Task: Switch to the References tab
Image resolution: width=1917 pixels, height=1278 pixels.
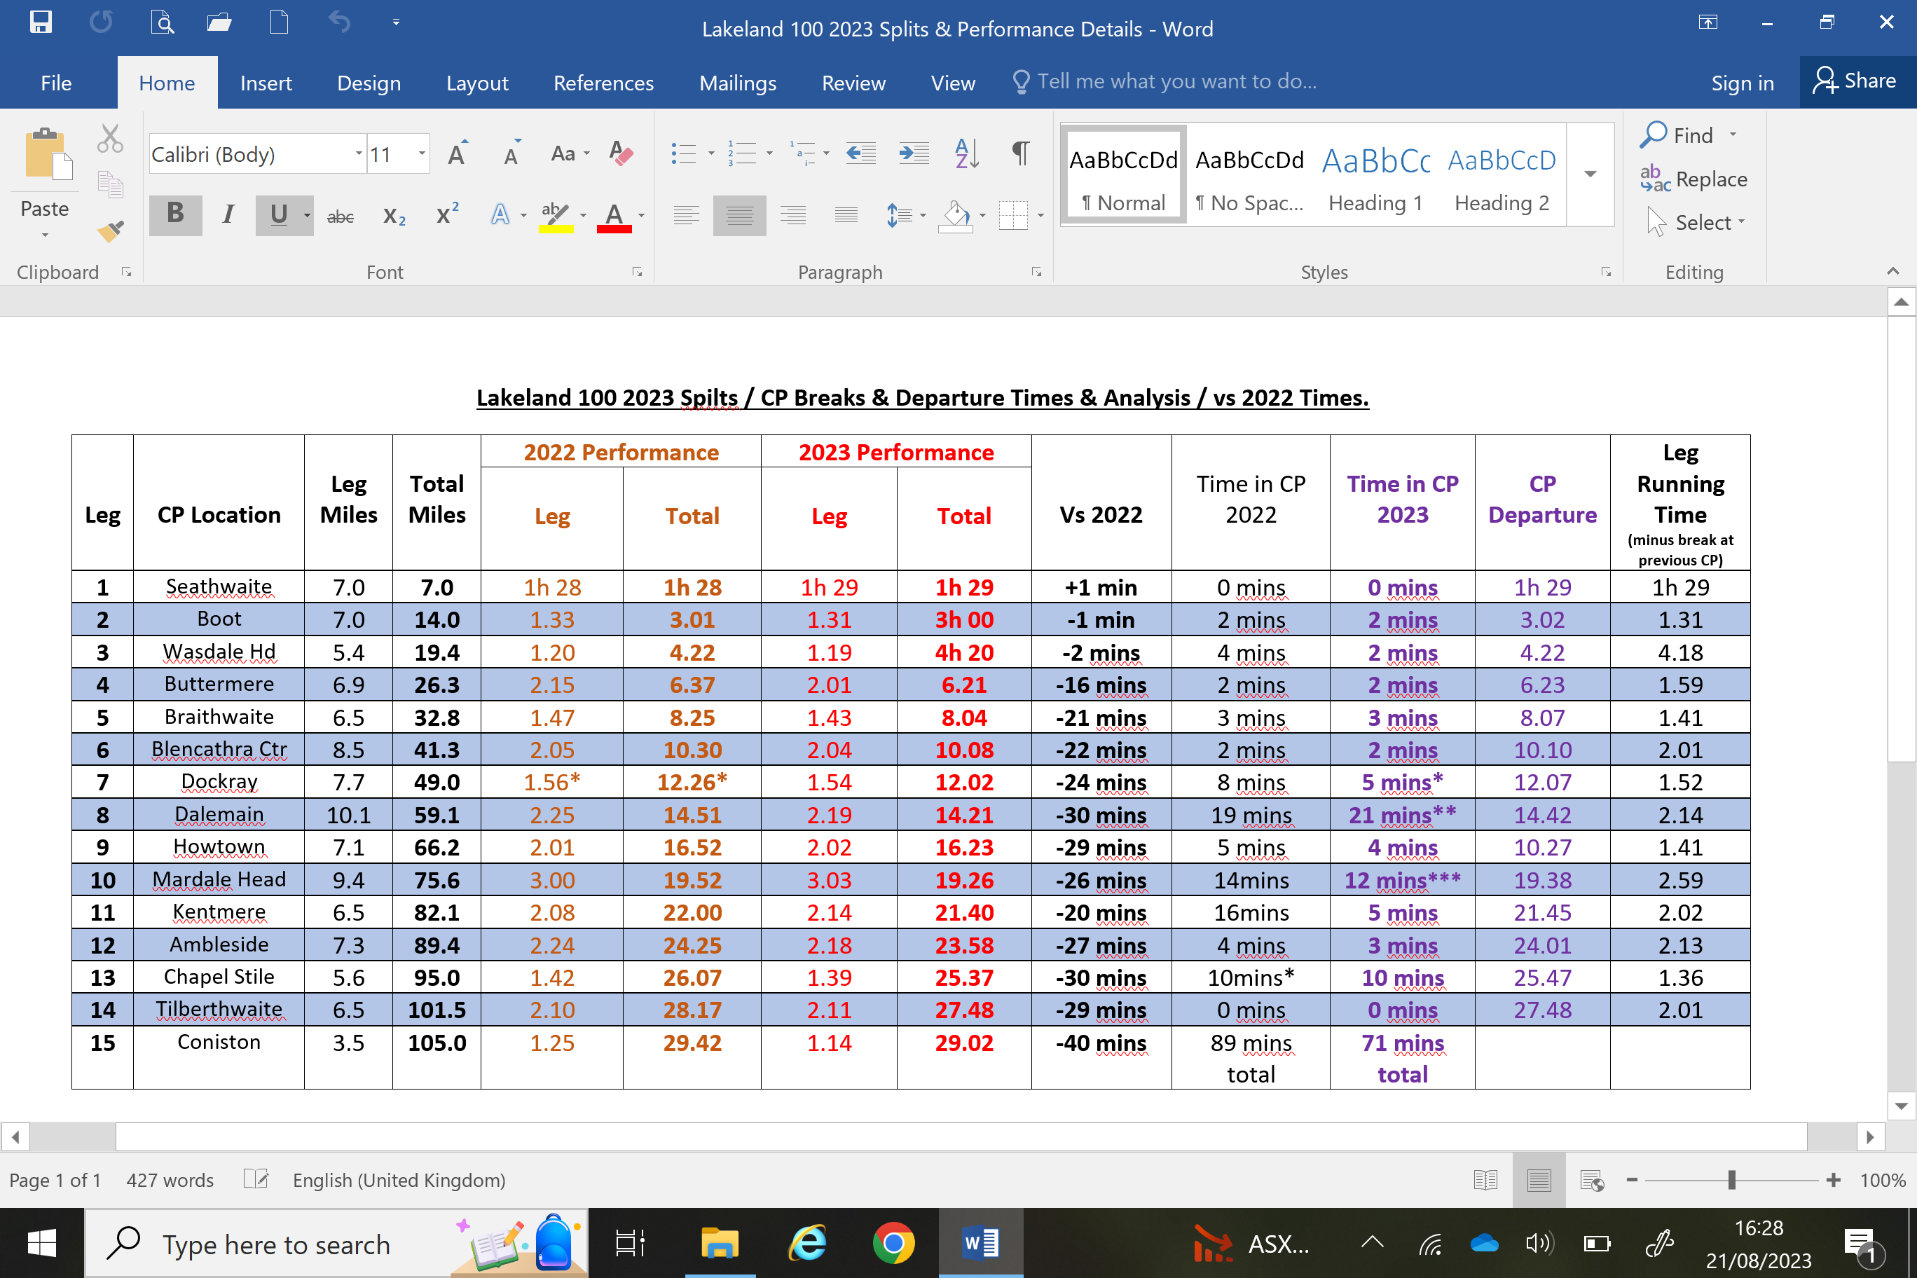Action: click(603, 83)
